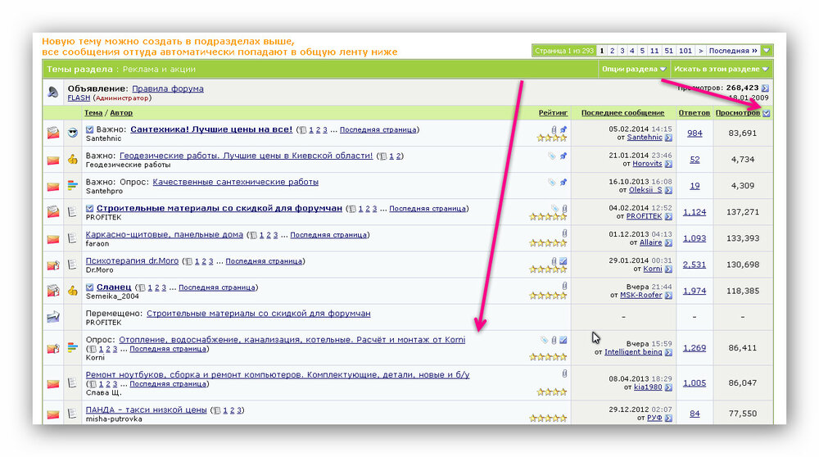Viewport: 819px width, 457px height.
Task: Go to page 101 in top pagination
Action: (686, 51)
